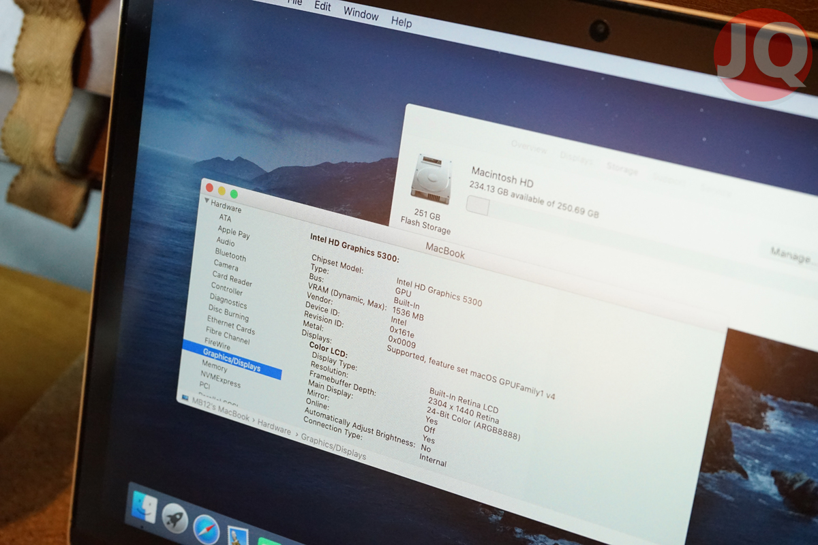Open Diagnostics in the sidebar
The width and height of the screenshot is (818, 545).
pyautogui.click(x=228, y=300)
